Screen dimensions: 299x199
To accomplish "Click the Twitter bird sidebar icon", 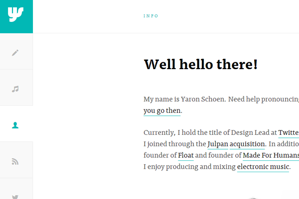I will [15, 197].
